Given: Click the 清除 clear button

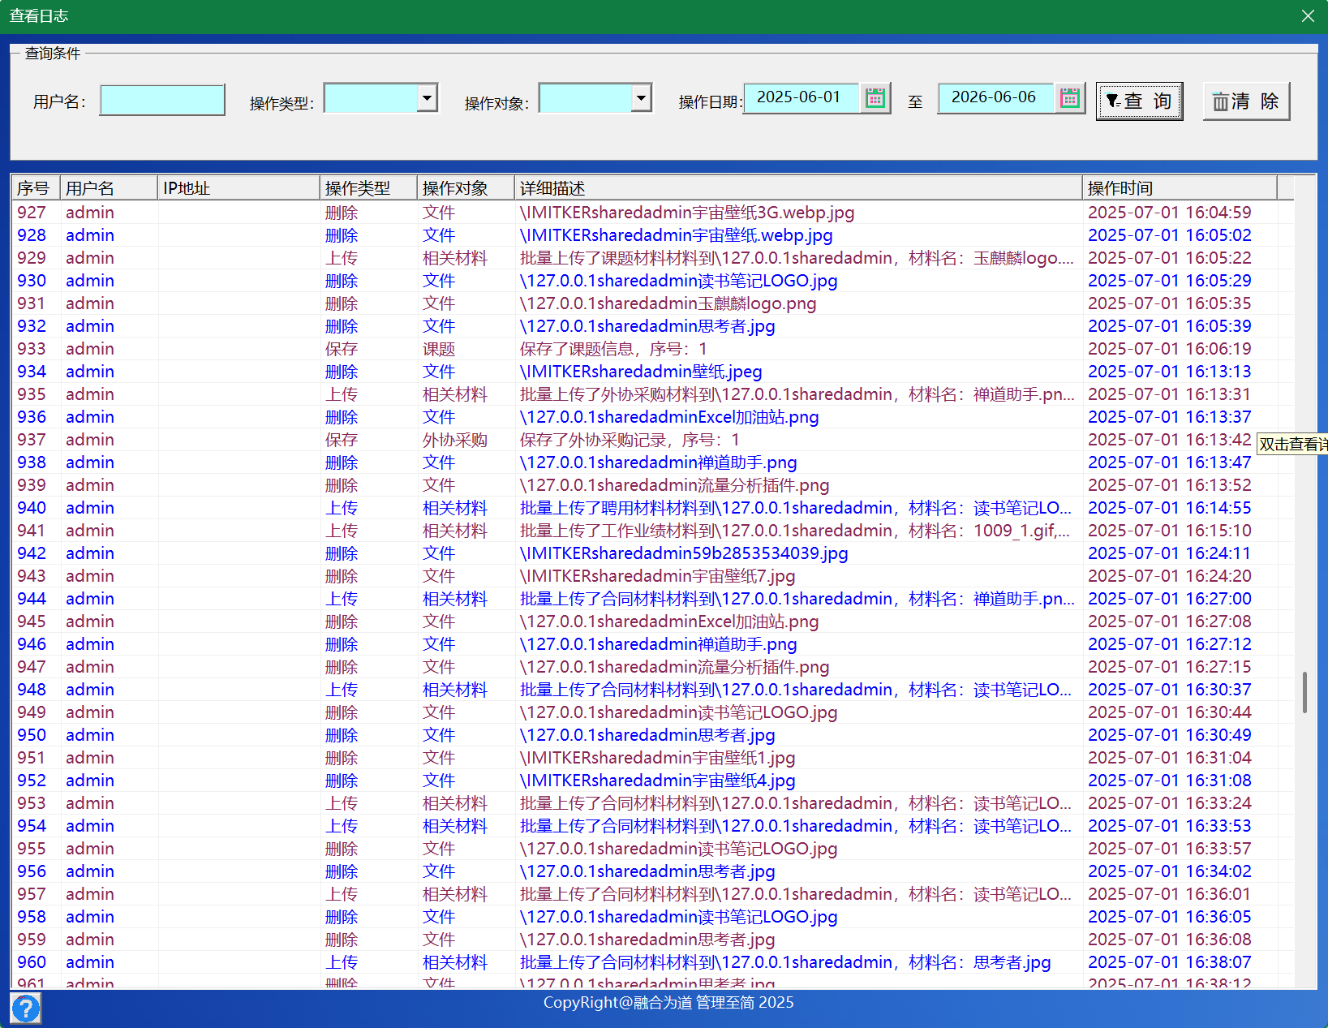Looking at the screenshot, I should pyautogui.click(x=1246, y=101).
